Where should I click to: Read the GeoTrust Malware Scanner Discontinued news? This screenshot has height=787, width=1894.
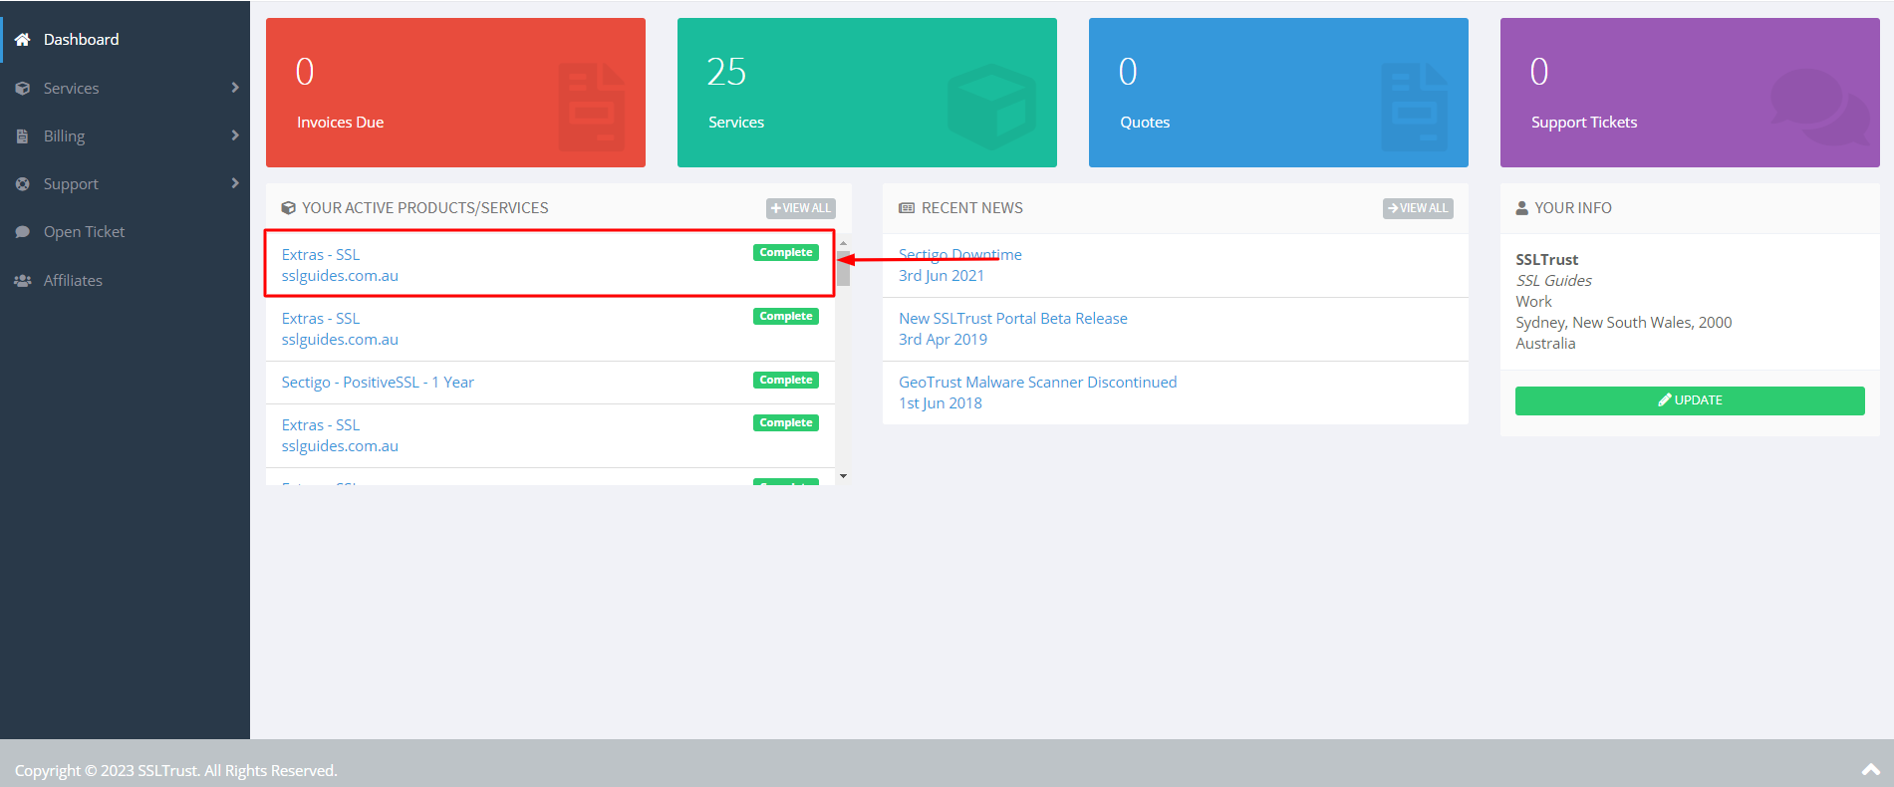1037,383
